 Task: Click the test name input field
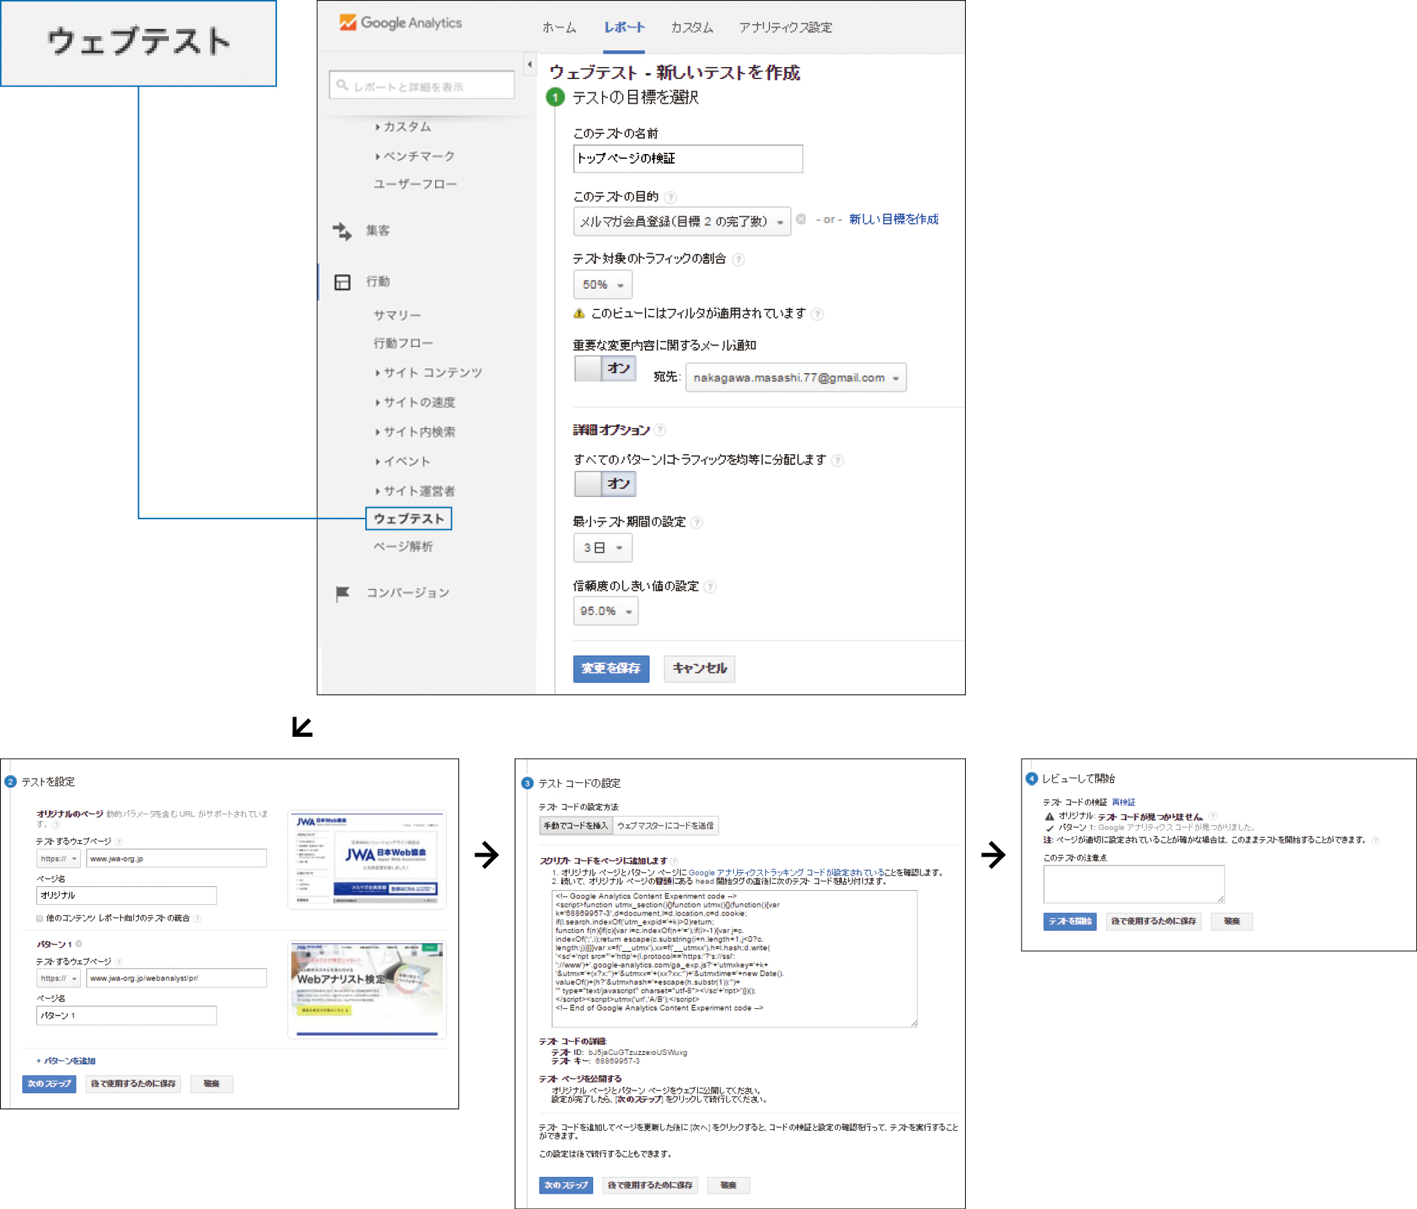pyautogui.click(x=688, y=159)
